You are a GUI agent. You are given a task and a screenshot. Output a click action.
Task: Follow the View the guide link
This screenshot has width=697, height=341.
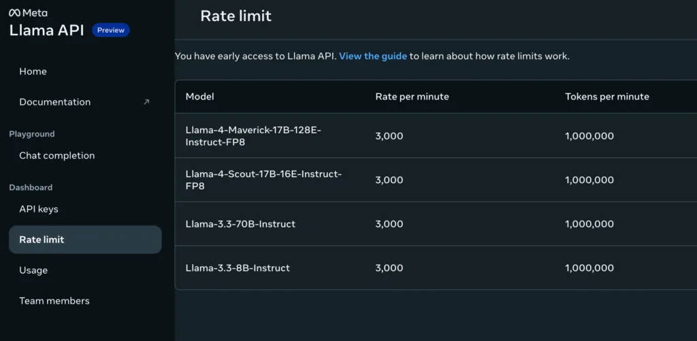coord(373,56)
